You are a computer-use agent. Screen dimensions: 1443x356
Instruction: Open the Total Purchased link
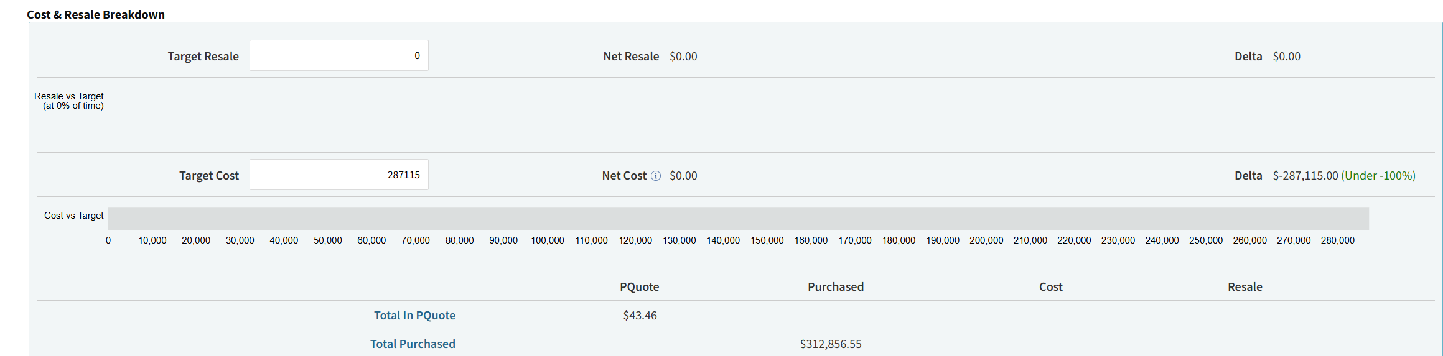(x=413, y=344)
